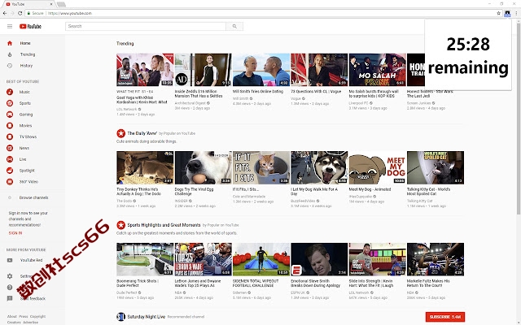Open the Goat Yoga video thumbnail
The width and height of the screenshot is (521, 325).
(x=145, y=70)
